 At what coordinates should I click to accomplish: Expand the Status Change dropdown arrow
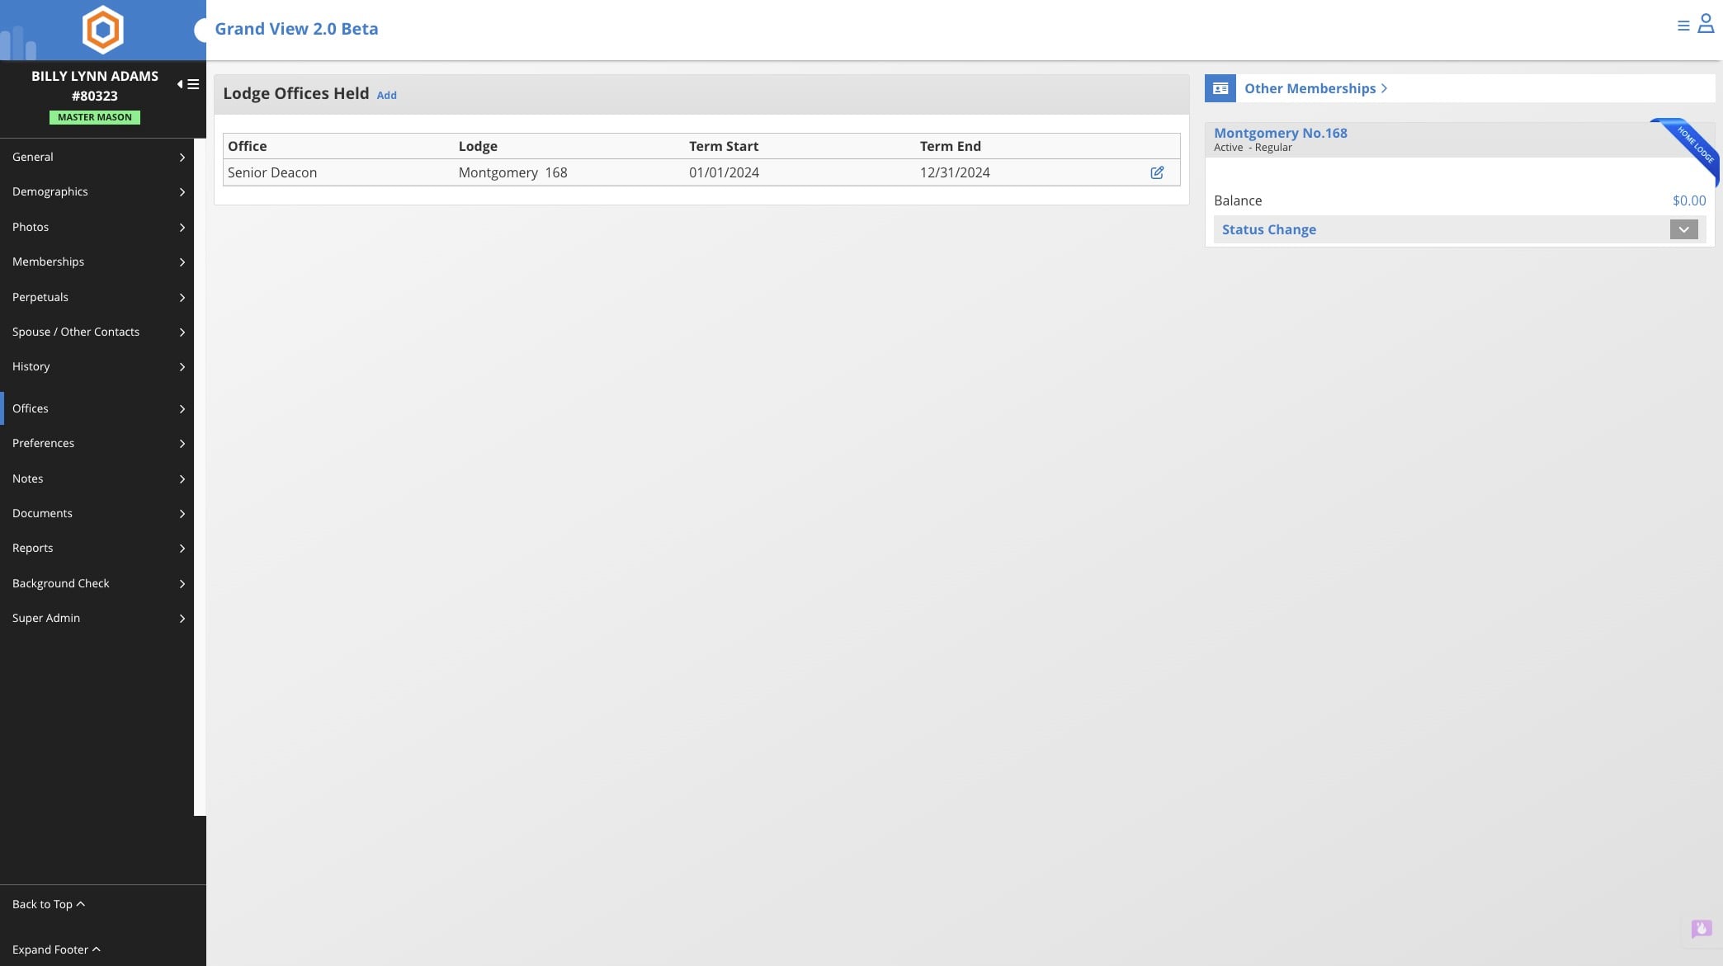pyautogui.click(x=1683, y=229)
